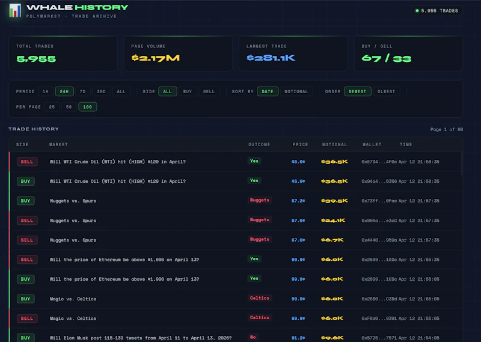Image resolution: width=481 pixels, height=342 pixels.
Task: Click the PRICE column header
Action: (x=300, y=144)
